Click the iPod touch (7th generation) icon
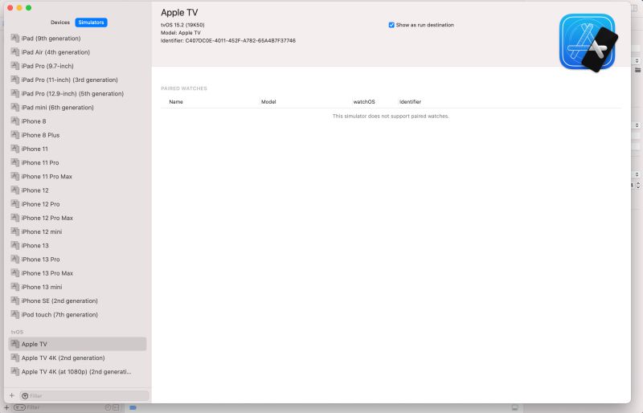The image size is (643, 413). (15, 314)
